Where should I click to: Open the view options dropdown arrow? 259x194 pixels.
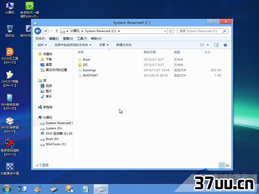[208, 45]
